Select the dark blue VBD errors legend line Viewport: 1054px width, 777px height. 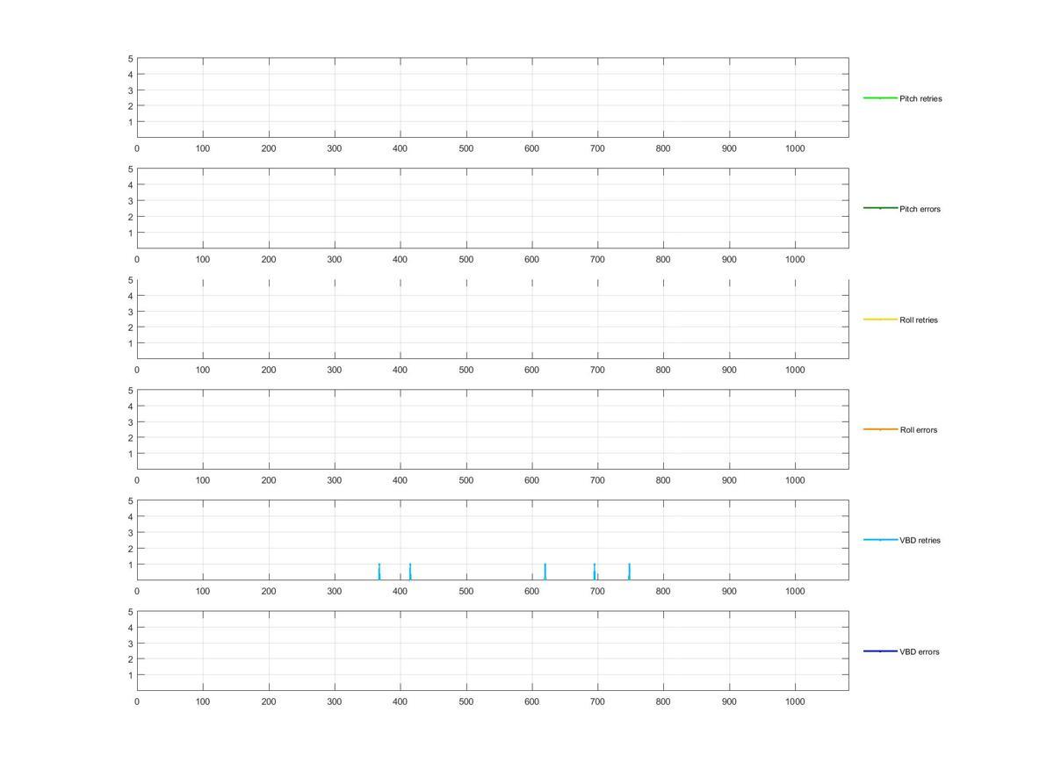tap(880, 651)
